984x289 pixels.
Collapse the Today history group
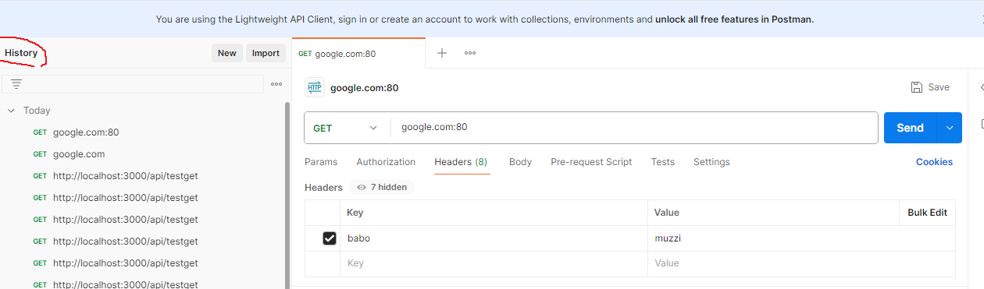(x=11, y=111)
